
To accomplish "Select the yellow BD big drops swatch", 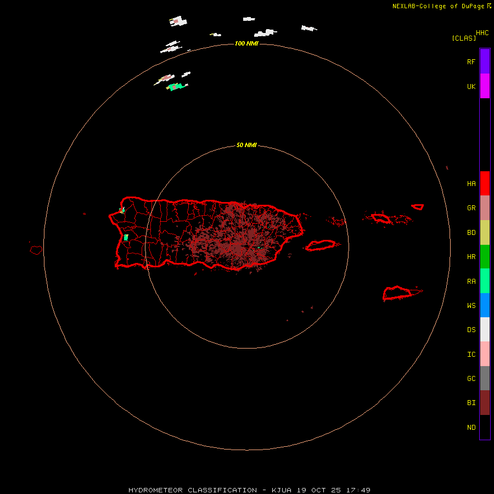I will (x=485, y=232).
